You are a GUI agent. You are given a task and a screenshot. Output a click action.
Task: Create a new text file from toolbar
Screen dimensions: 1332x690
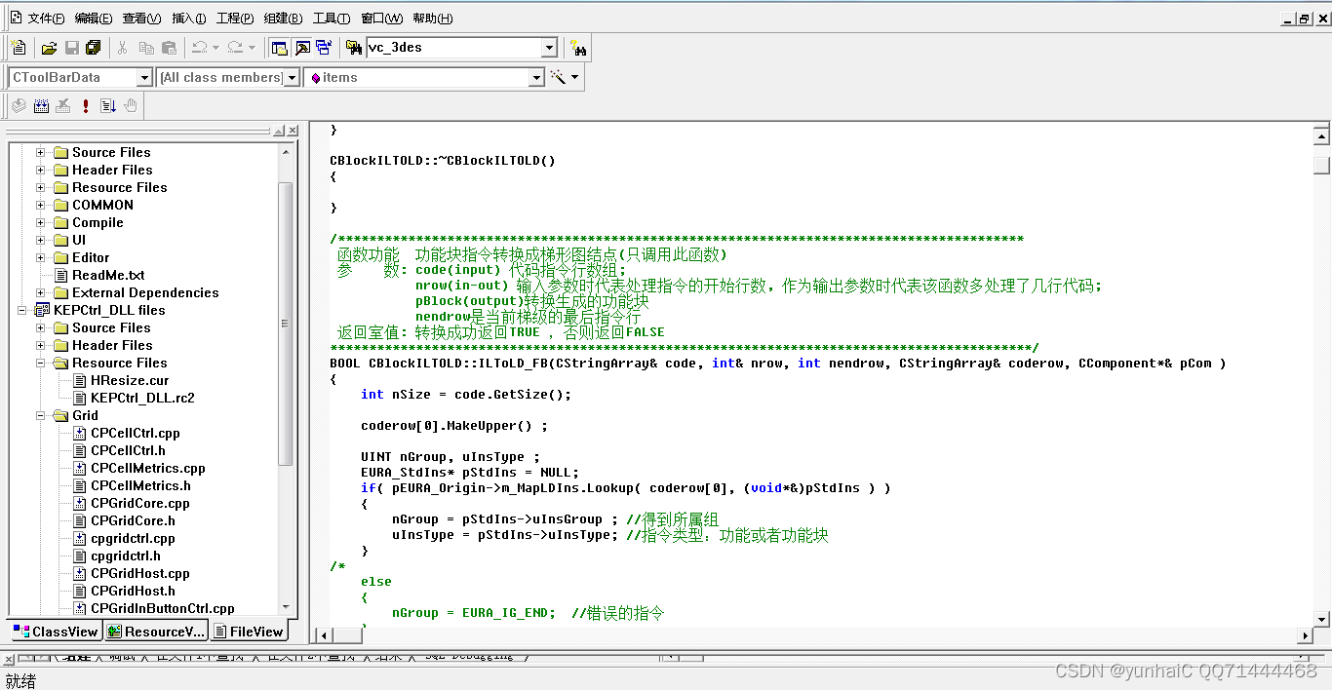[18, 48]
